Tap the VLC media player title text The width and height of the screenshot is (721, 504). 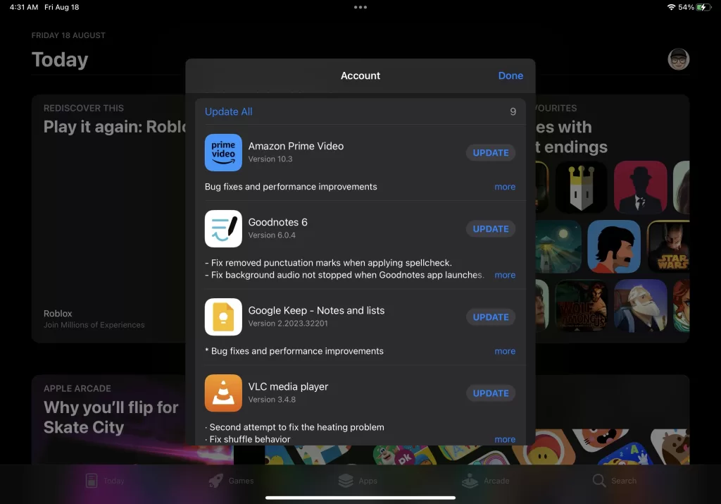pos(288,386)
